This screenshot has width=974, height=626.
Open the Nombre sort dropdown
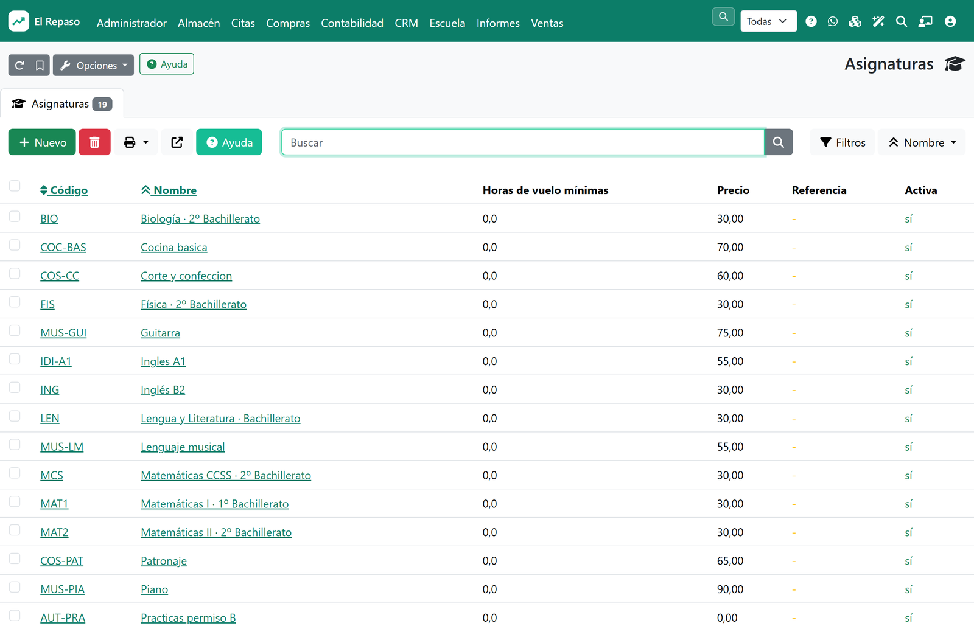coord(922,142)
